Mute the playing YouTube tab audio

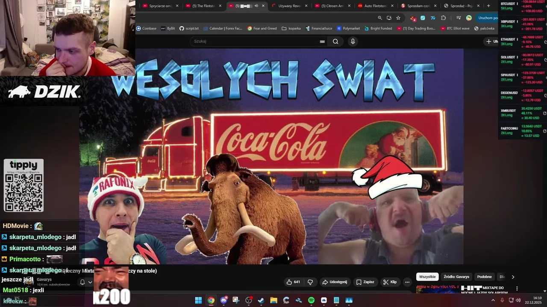tap(256, 6)
